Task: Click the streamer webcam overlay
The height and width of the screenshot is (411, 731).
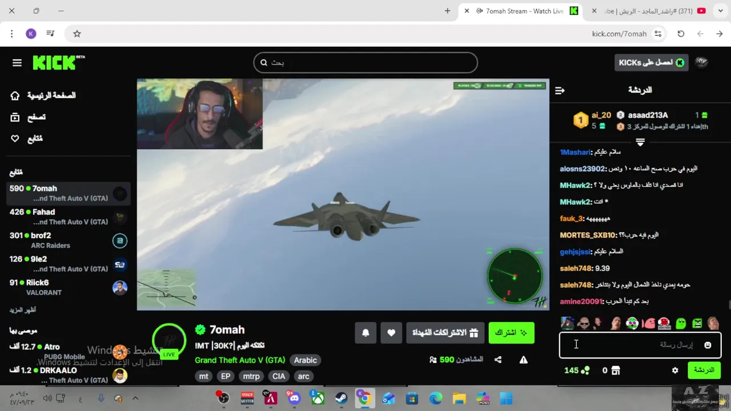Action: click(199, 114)
